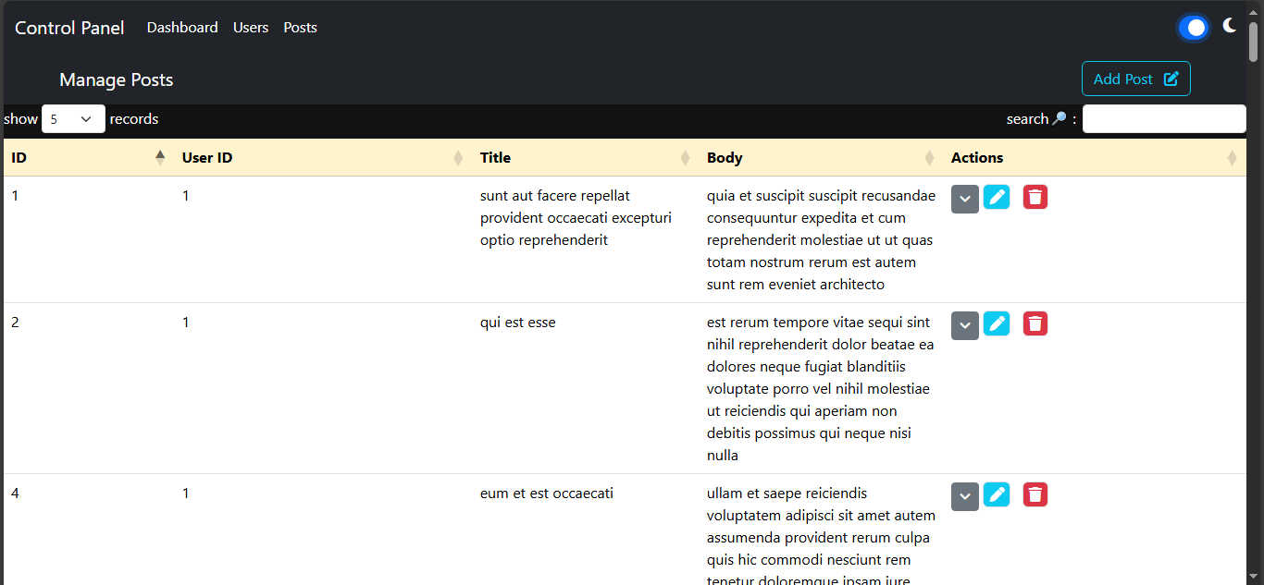This screenshot has height=585, width=1264.
Task: Click the edit pencil icon for post 1
Action: (x=997, y=197)
